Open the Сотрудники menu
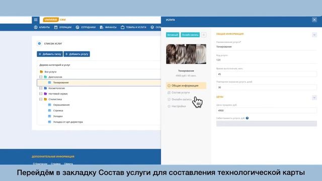Screen dimensions: 322x181 tap(86, 27)
